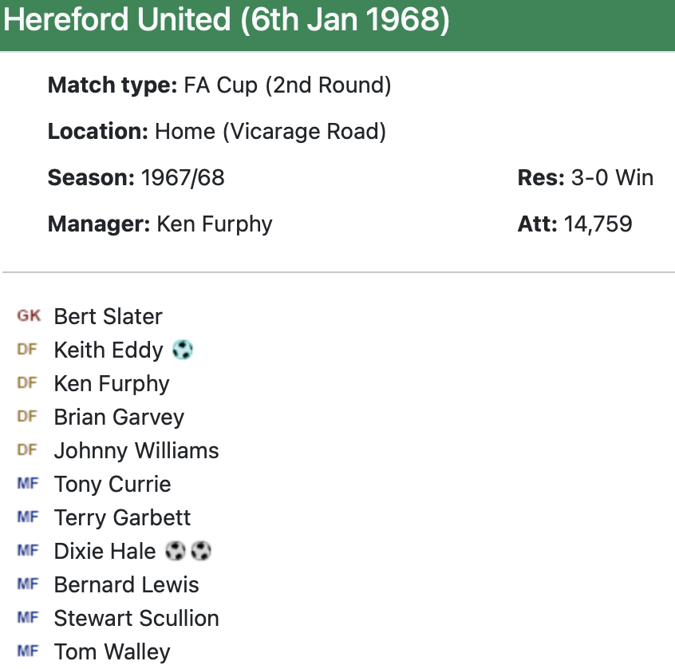Click the second goal ball beside Dixie Hale
The image size is (675, 669).
tap(201, 551)
